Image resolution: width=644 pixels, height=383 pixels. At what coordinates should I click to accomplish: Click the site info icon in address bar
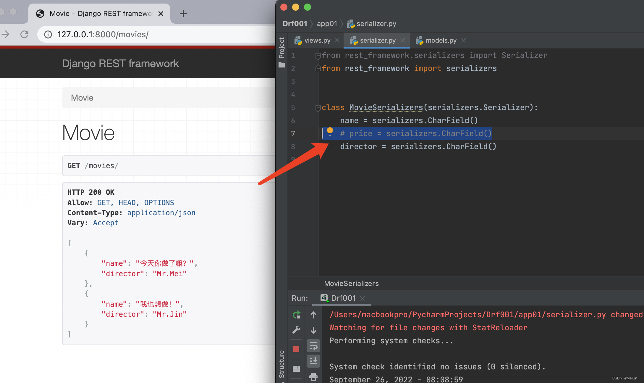tap(48, 35)
